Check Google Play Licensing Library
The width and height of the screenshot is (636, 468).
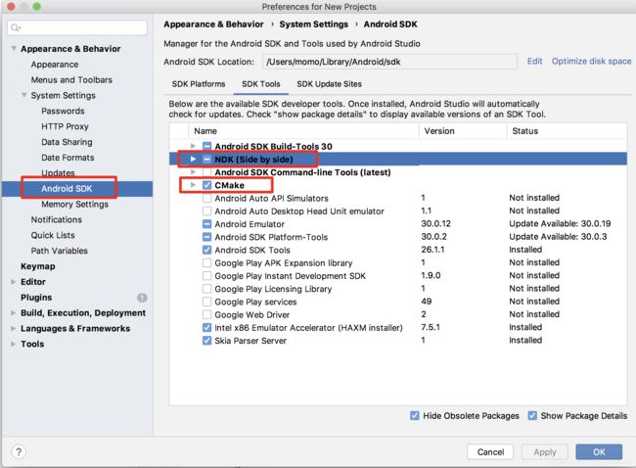pos(206,289)
